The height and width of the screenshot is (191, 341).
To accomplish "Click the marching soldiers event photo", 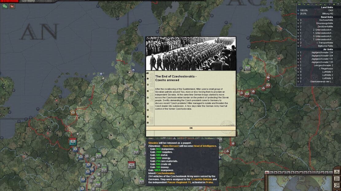I will 191,54.
